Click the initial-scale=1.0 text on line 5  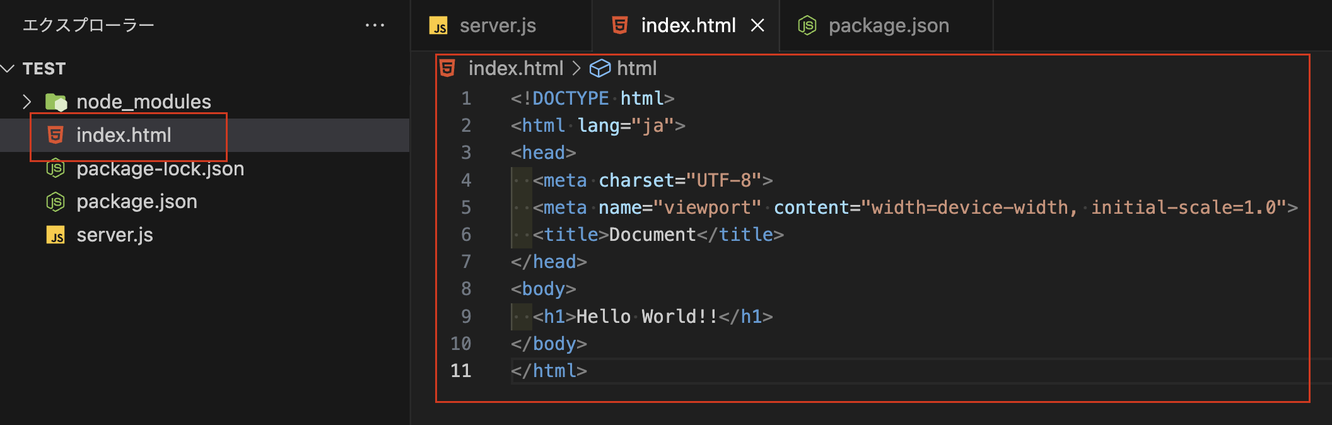click(x=1184, y=207)
